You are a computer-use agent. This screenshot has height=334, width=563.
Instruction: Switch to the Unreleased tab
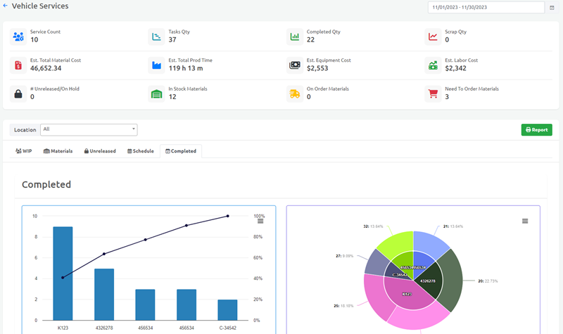click(100, 151)
